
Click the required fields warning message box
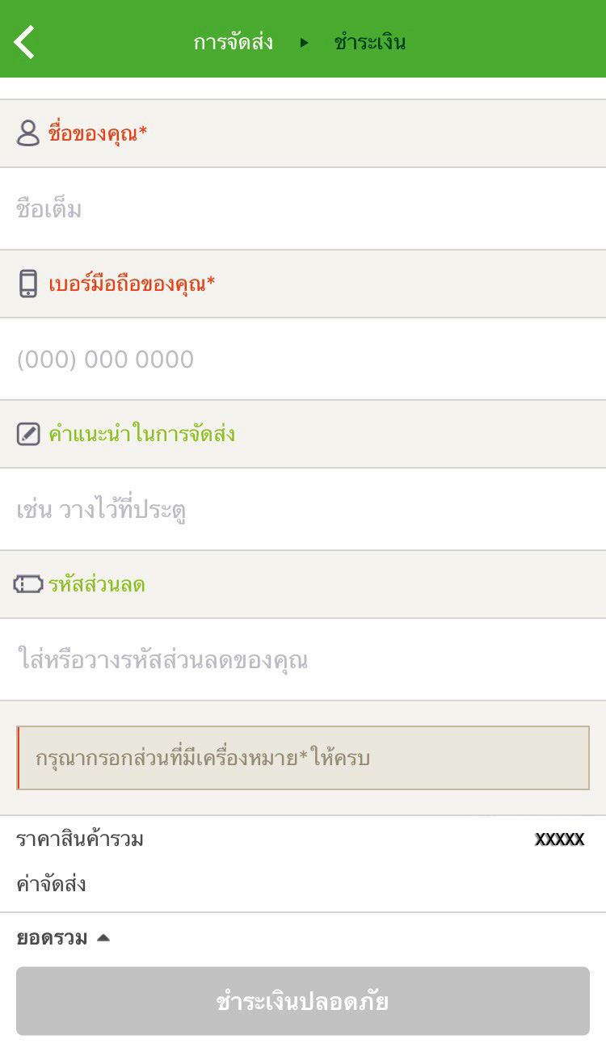(x=303, y=758)
